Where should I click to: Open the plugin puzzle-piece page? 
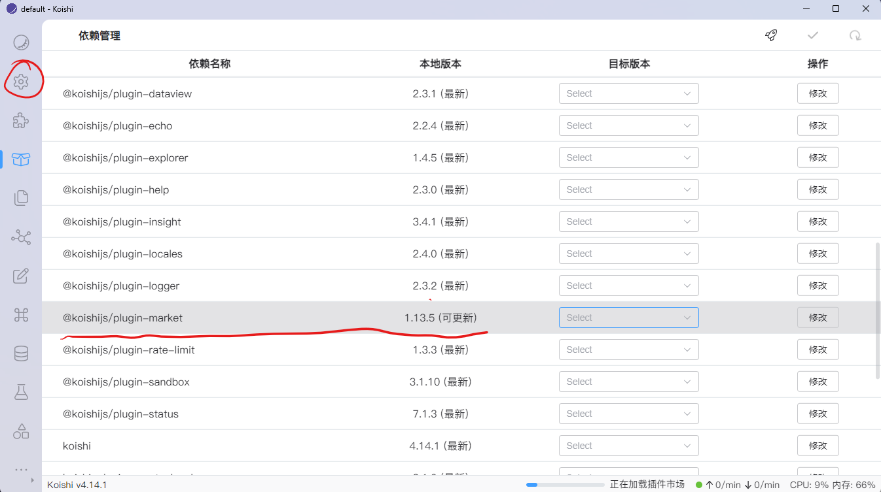(21, 121)
